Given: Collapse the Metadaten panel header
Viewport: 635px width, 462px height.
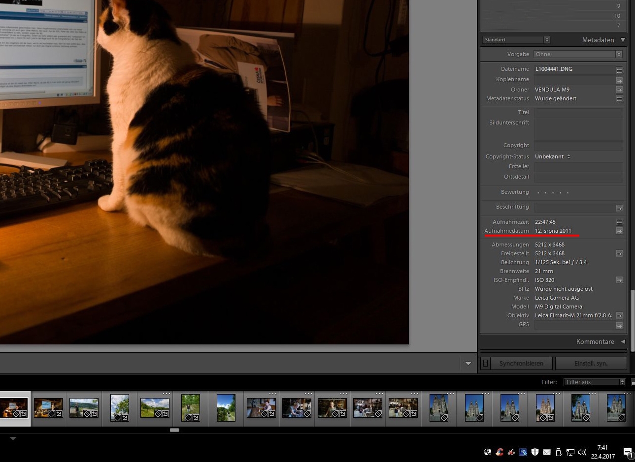Looking at the screenshot, I should pyautogui.click(x=623, y=40).
